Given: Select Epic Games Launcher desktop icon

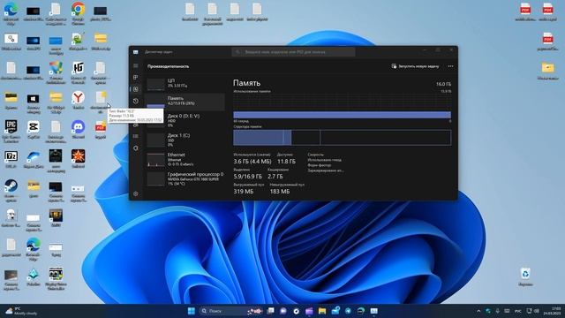Looking at the screenshot, I should tap(11, 132).
